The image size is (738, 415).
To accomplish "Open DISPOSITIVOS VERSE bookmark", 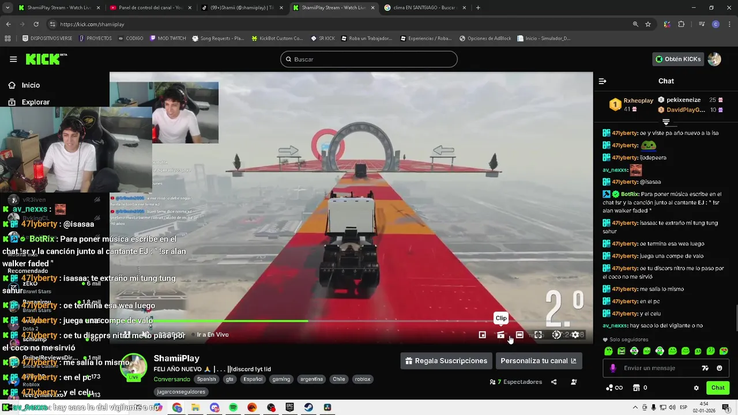I will tap(47, 39).
